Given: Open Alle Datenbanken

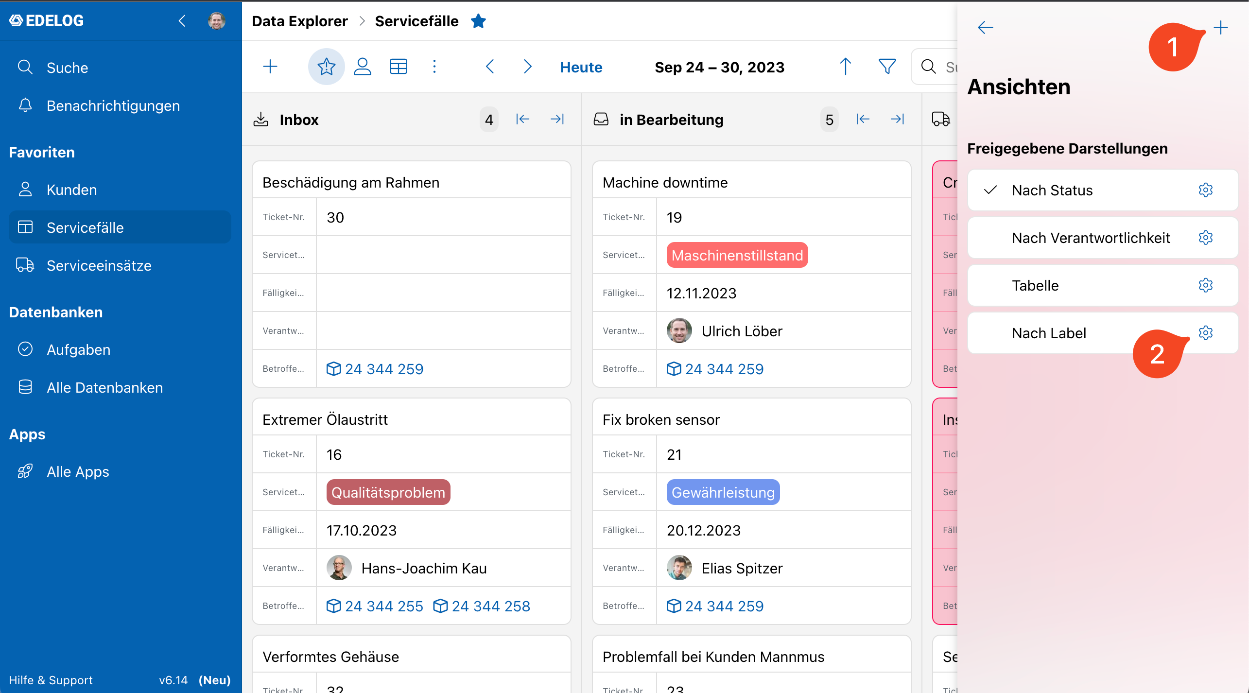Looking at the screenshot, I should [x=104, y=387].
